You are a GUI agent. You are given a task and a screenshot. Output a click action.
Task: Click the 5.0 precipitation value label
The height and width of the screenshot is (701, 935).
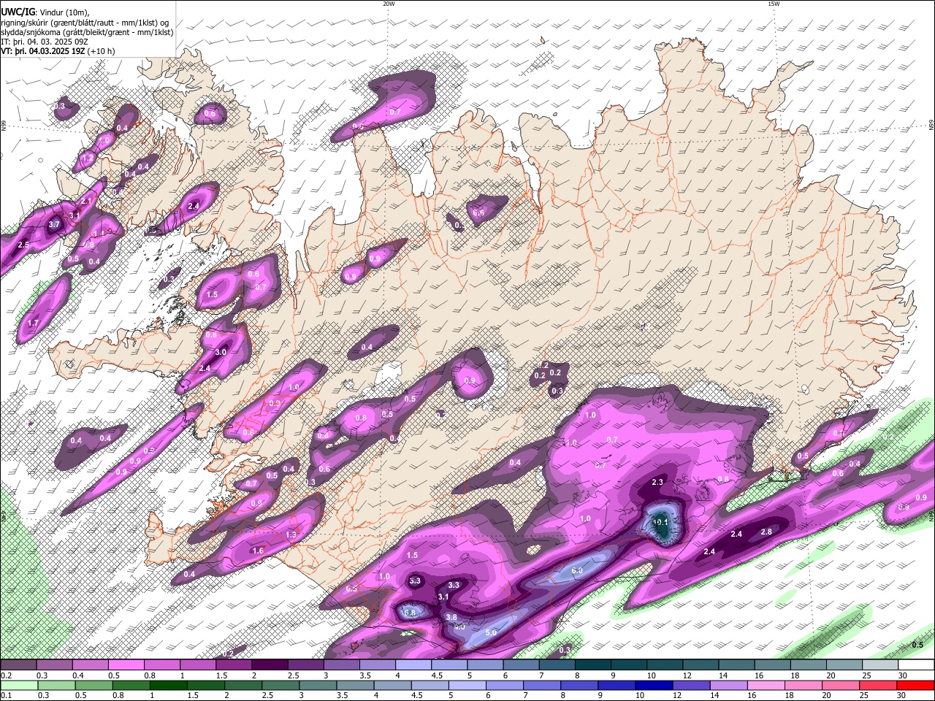tap(491, 632)
